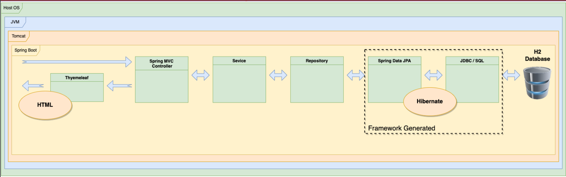Screen dimensions: 566x177
Task: Select the long right arrow to Controller
Action: pyautogui.click(x=77, y=62)
